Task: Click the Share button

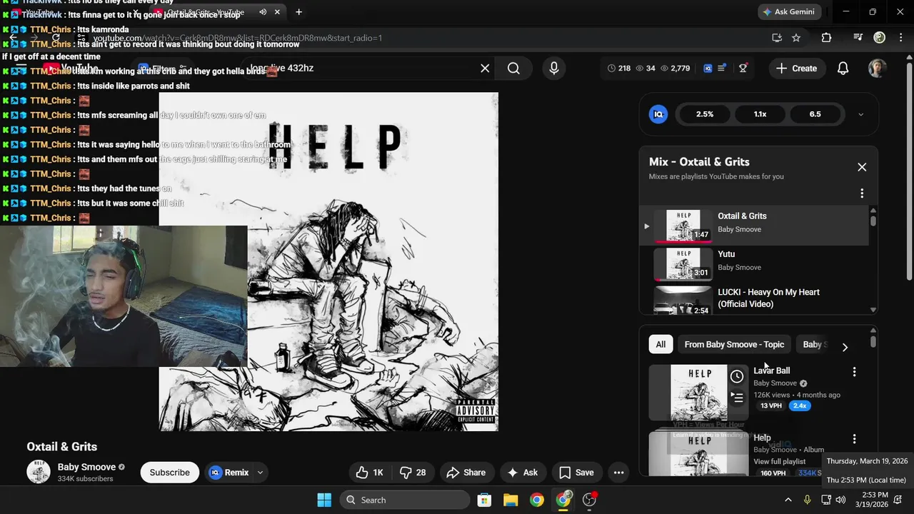Action: (466, 473)
